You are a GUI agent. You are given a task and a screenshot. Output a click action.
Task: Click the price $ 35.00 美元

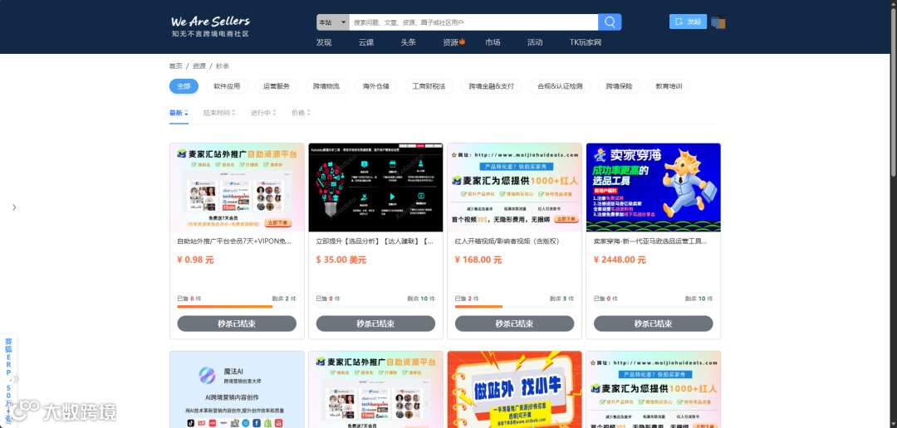341,260
